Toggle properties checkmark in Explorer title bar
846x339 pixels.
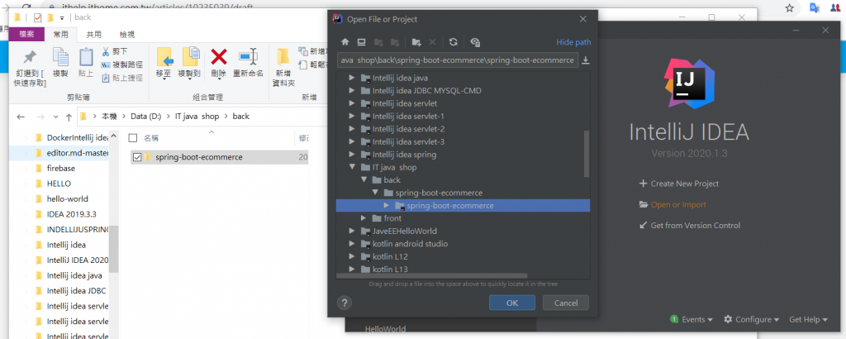click(37, 17)
